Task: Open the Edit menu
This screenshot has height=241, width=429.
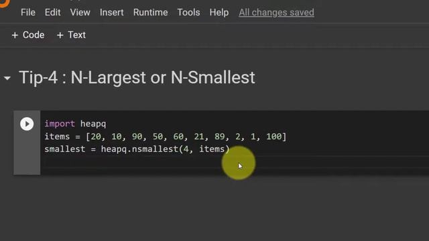Action: click(52, 12)
